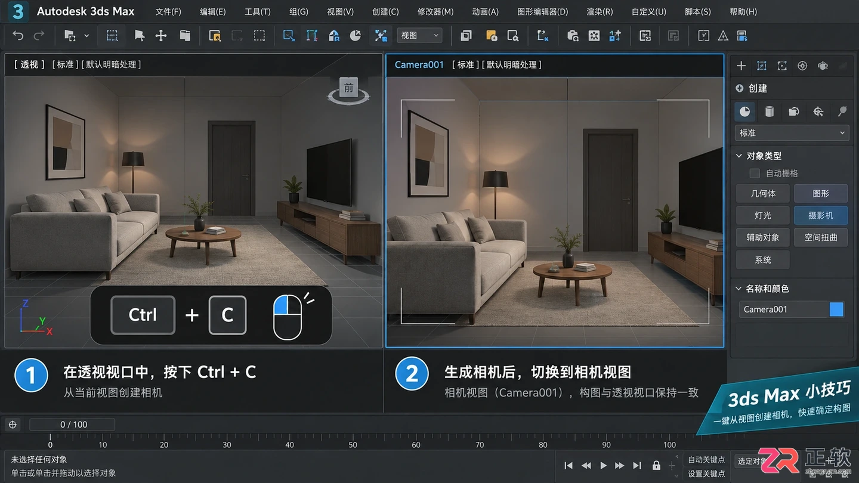Image resolution: width=859 pixels, height=483 pixels.
Task: Open the 渲染(R) menu
Action: coord(600,11)
